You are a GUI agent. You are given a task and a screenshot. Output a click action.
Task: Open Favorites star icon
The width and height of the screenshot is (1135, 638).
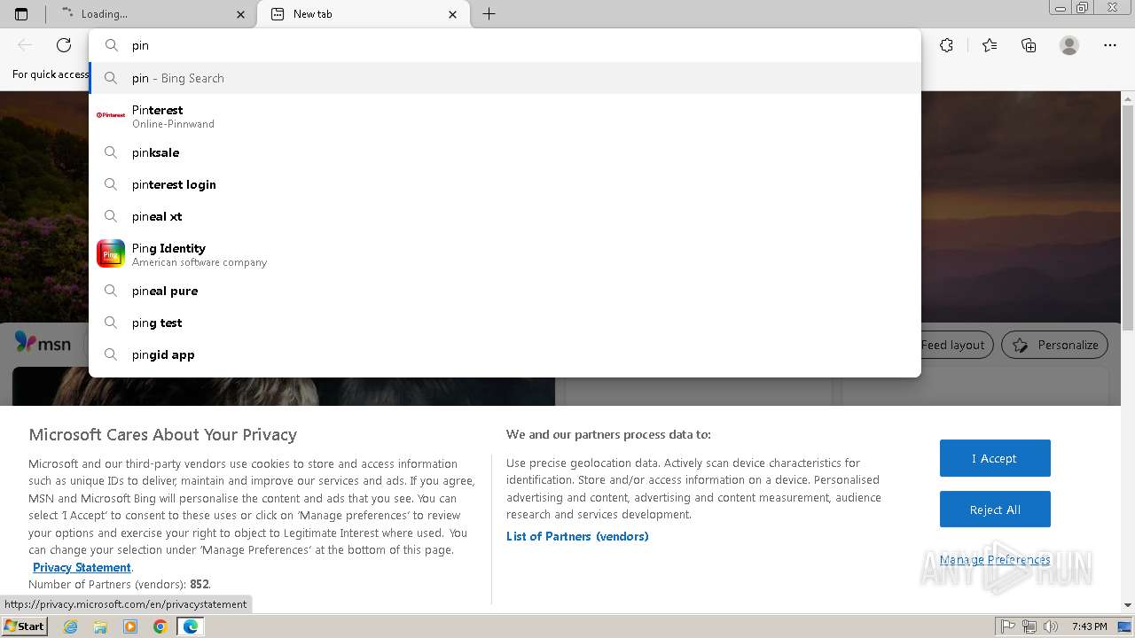[x=990, y=45]
